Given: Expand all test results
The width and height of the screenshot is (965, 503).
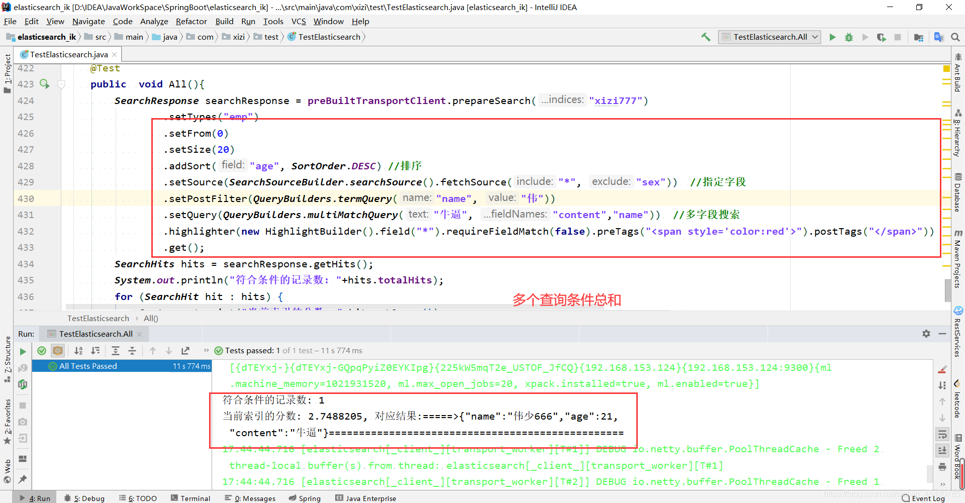Looking at the screenshot, I should click(116, 351).
